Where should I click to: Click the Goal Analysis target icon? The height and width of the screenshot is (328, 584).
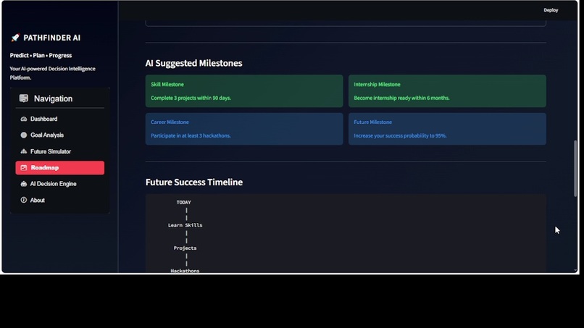coord(24,135)
